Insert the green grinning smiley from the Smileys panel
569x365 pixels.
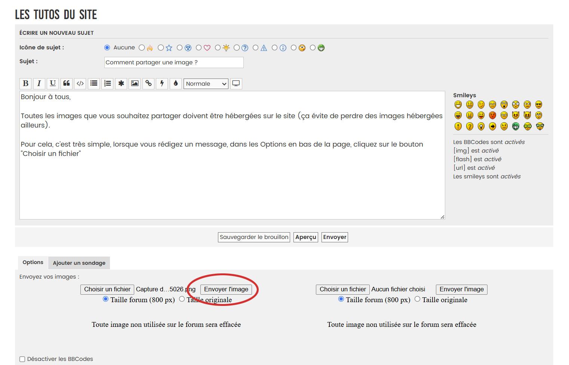click(516, 126)
